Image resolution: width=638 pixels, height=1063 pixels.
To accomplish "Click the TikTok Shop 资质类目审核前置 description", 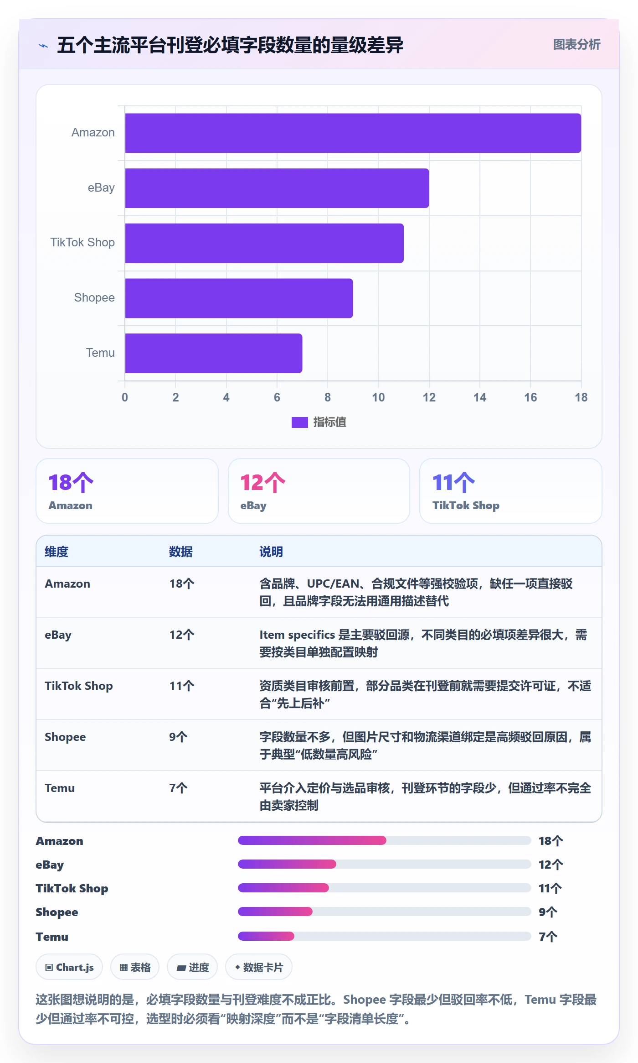I will (x=425, y=694).
